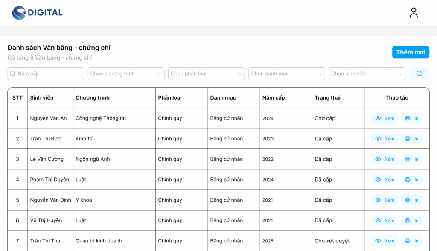This screenshot has width=437, height=251.
Task: Click the blue search magnifier button
Action: coord(419,74)
